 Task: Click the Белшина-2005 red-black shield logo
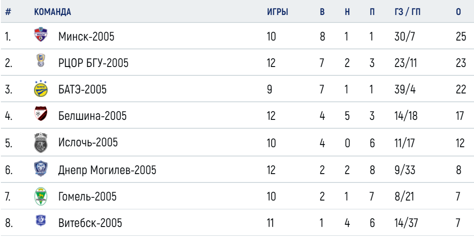pos(41,114)
